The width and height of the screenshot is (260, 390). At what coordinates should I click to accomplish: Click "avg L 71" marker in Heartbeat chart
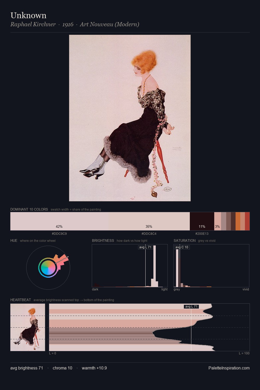pos(191,307)
